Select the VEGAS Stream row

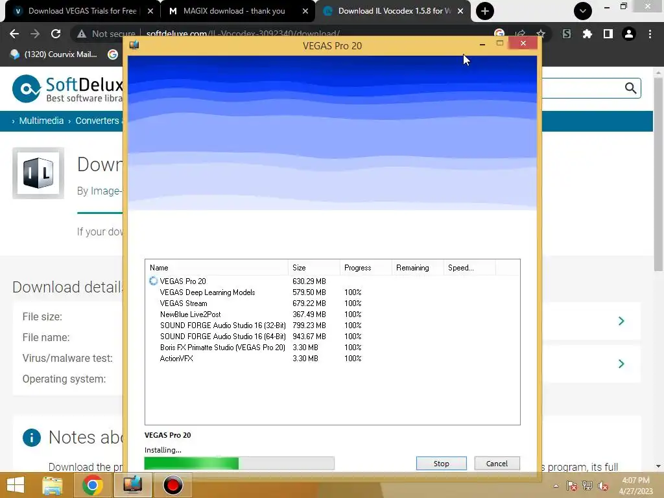click(333, 303)
